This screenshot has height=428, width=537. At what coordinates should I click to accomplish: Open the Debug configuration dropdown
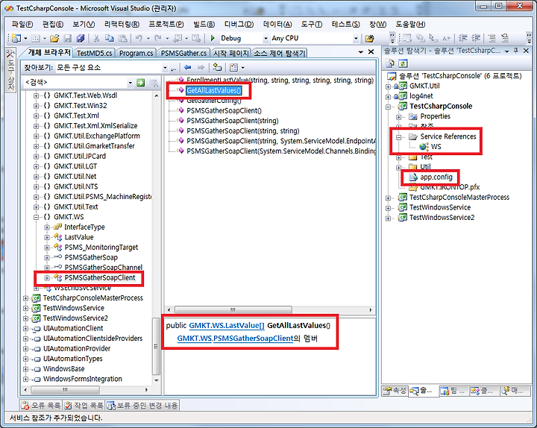click(266, 38)
